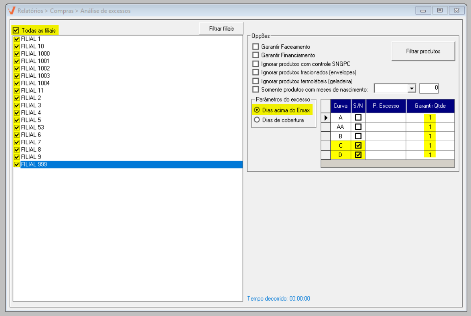The width and height of the screenshot is (471, 316).
Task: Click P. Excesso cell for curve D
Action: click(386, 155)
